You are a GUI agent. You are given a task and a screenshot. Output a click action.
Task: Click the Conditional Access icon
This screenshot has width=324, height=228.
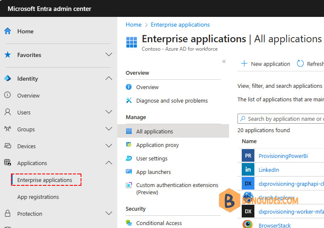coord(129,223)
